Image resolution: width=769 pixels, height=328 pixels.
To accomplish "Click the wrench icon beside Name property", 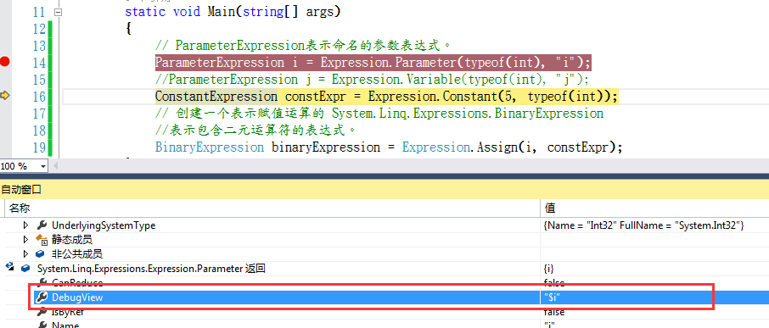I will 42,325.
